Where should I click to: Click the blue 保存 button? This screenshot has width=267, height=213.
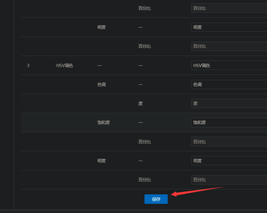click(x=156, y=199)
